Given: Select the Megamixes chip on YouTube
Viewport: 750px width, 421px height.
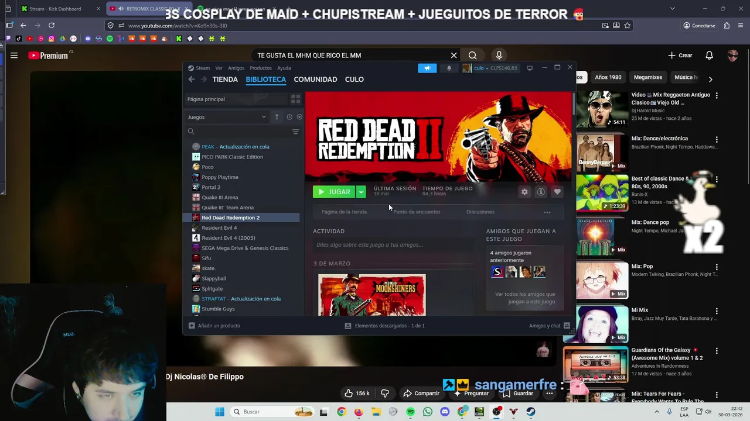Looking at the screenshot, I should point(647,77).
